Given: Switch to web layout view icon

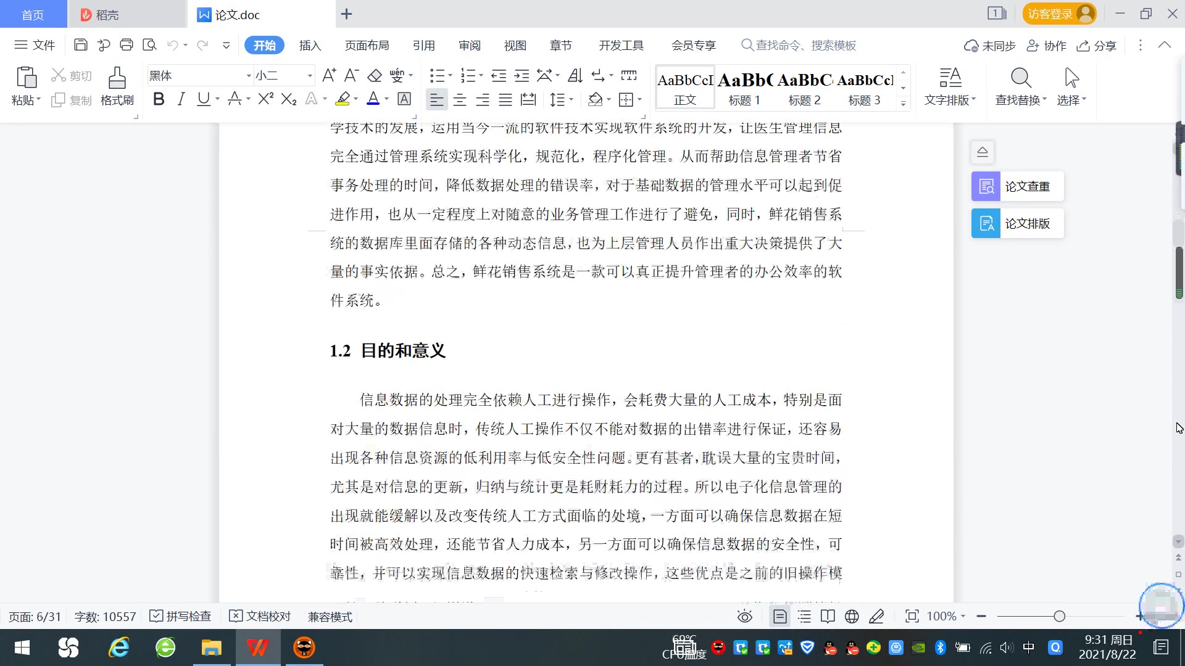Looking at the screenshot, I should [x=852, y=617].
